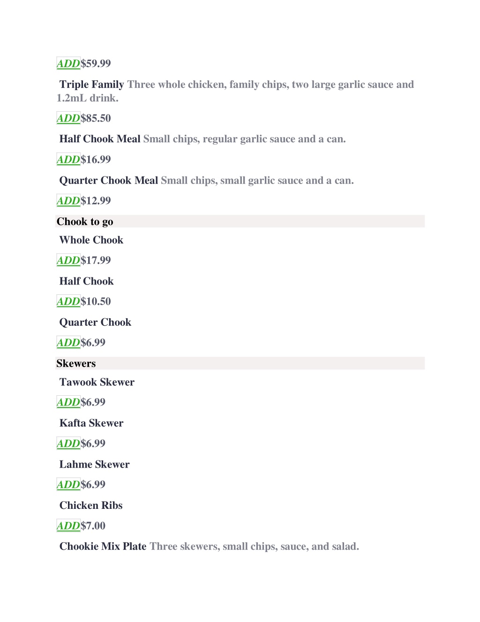This screenshot has width=480, height=622.
Task: Add Chicken Ribs for $7.00
Action: point(68,526)
